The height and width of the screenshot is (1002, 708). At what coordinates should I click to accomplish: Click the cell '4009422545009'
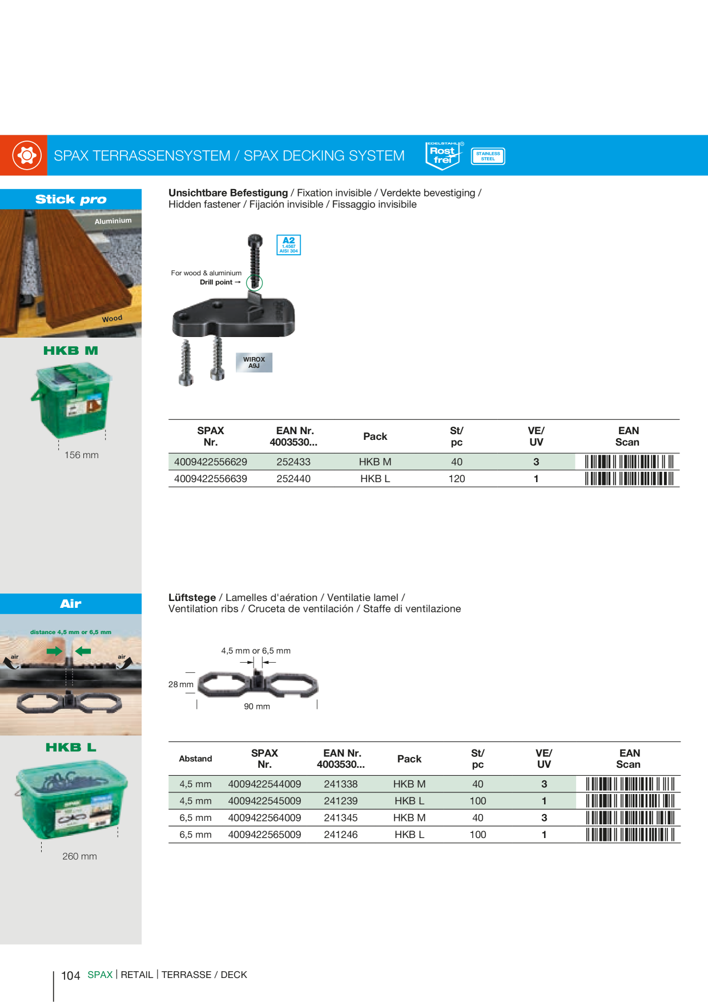[264, 801]
